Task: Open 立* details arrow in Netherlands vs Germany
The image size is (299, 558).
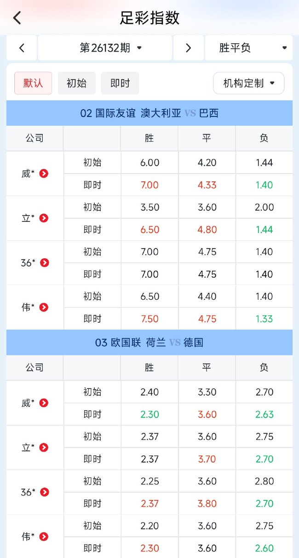Action: (44, 448)
